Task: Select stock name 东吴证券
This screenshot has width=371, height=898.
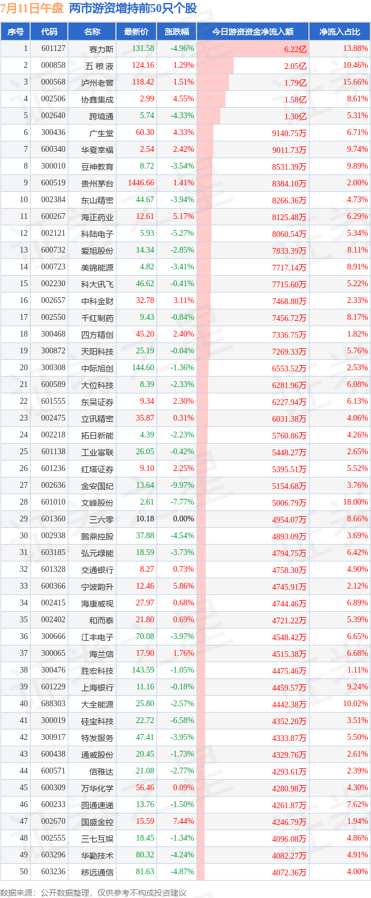Action: coord(97,402)
